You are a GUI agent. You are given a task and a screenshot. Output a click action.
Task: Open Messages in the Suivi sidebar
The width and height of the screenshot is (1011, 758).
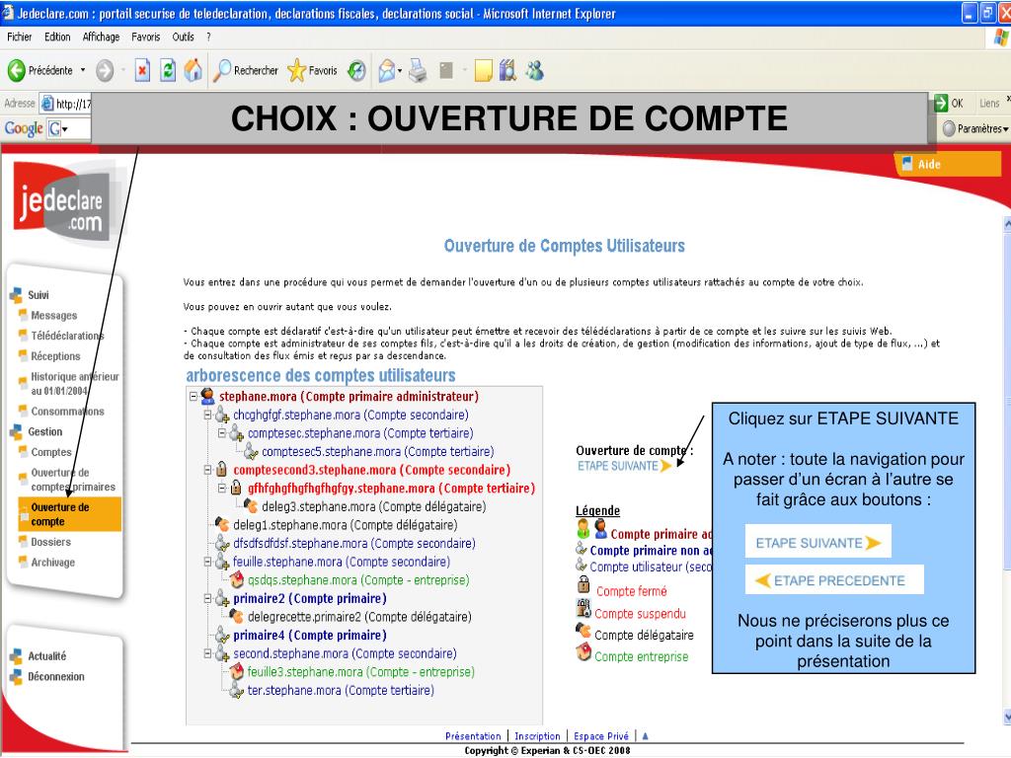point(54,316)
